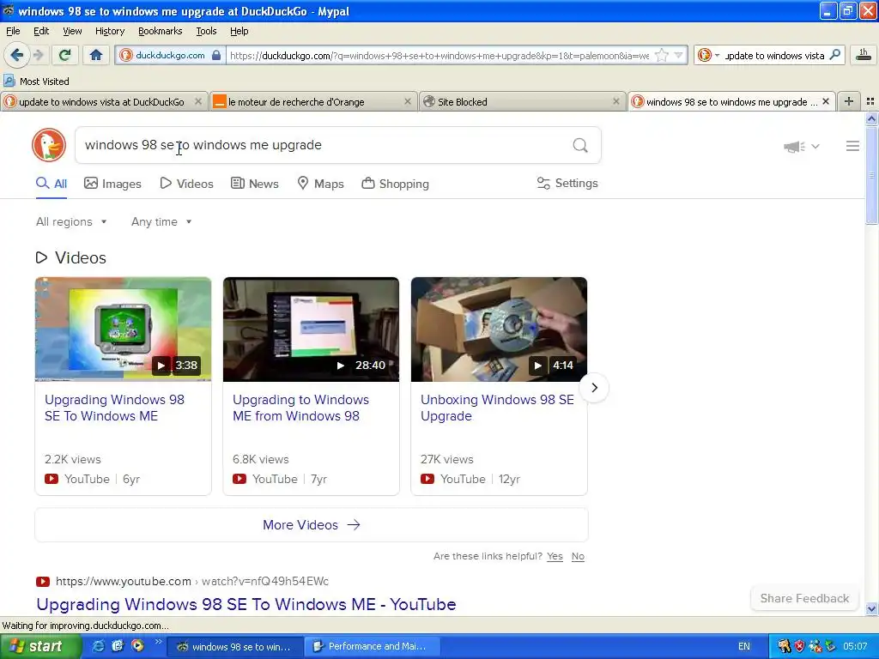Click the red security shield tray icon
The height and width of the screenshot is (659, 879).
click(x=799, y=647)
